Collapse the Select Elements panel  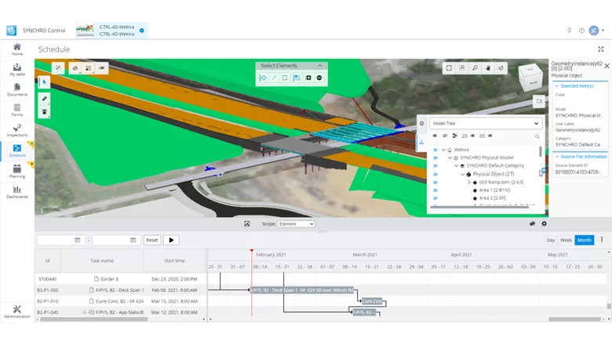(x=320, y=66)
